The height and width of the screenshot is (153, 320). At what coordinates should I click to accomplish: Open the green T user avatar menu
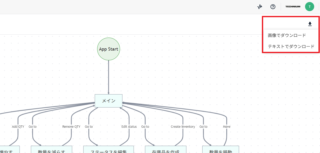(x=309, y=7)
